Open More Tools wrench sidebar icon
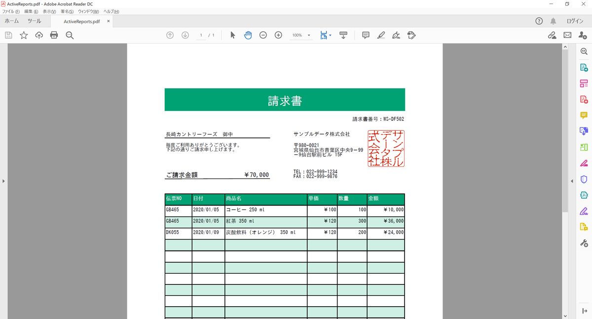592x319 pixels. pos(584,243)
